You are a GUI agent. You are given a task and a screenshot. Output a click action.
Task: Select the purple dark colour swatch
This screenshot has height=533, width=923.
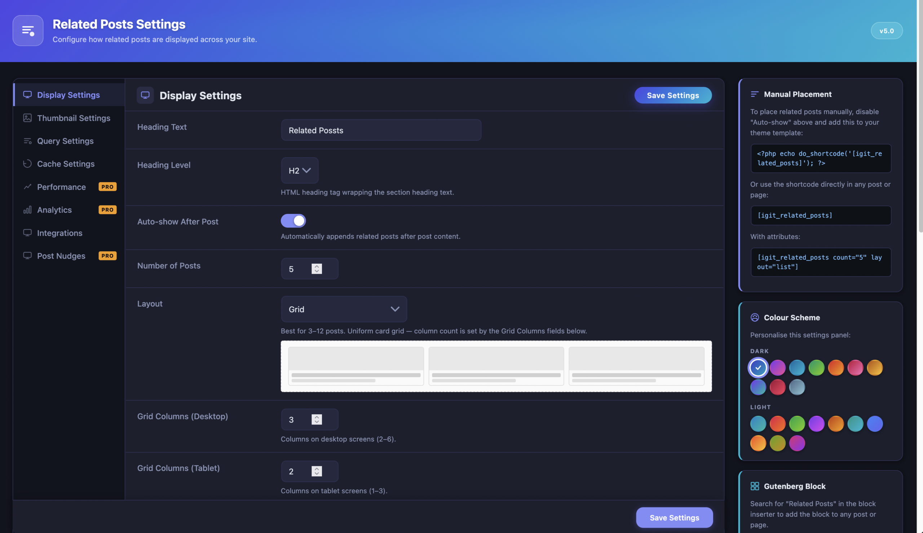coord(778,367)
